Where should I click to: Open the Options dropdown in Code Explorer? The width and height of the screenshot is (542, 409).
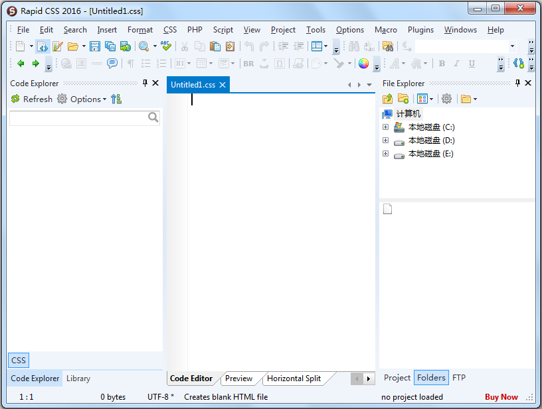click(x=88, y=99)
